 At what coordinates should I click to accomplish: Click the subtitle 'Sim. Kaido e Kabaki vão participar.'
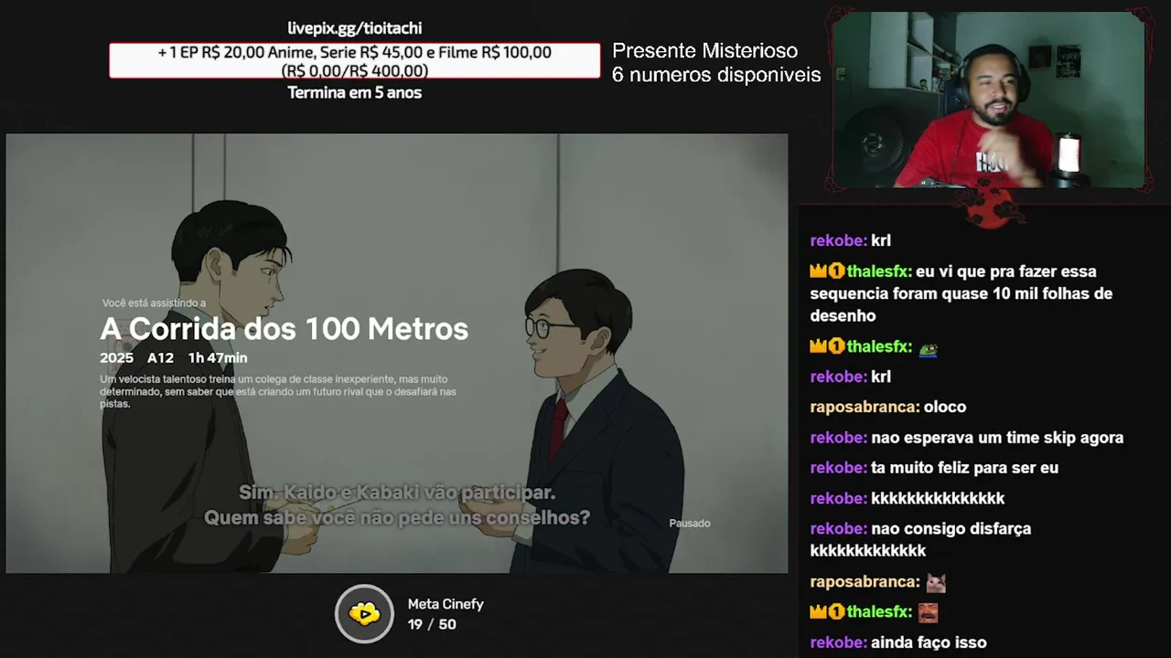[x=397, y=493]
